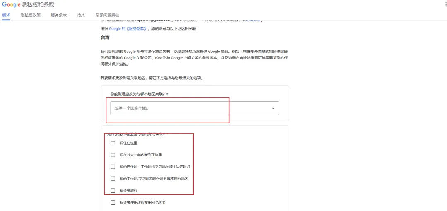The image size is (447, 211).
Task: Open the 隐私权政策 tab
Action: [31, 15]
